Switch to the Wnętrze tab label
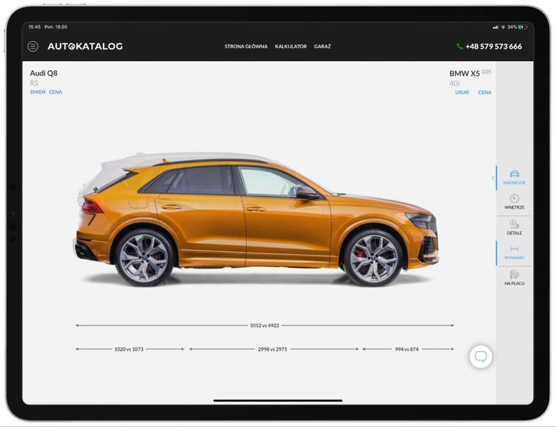The width and height of the screenshot is (556, 427). [514, 208]
